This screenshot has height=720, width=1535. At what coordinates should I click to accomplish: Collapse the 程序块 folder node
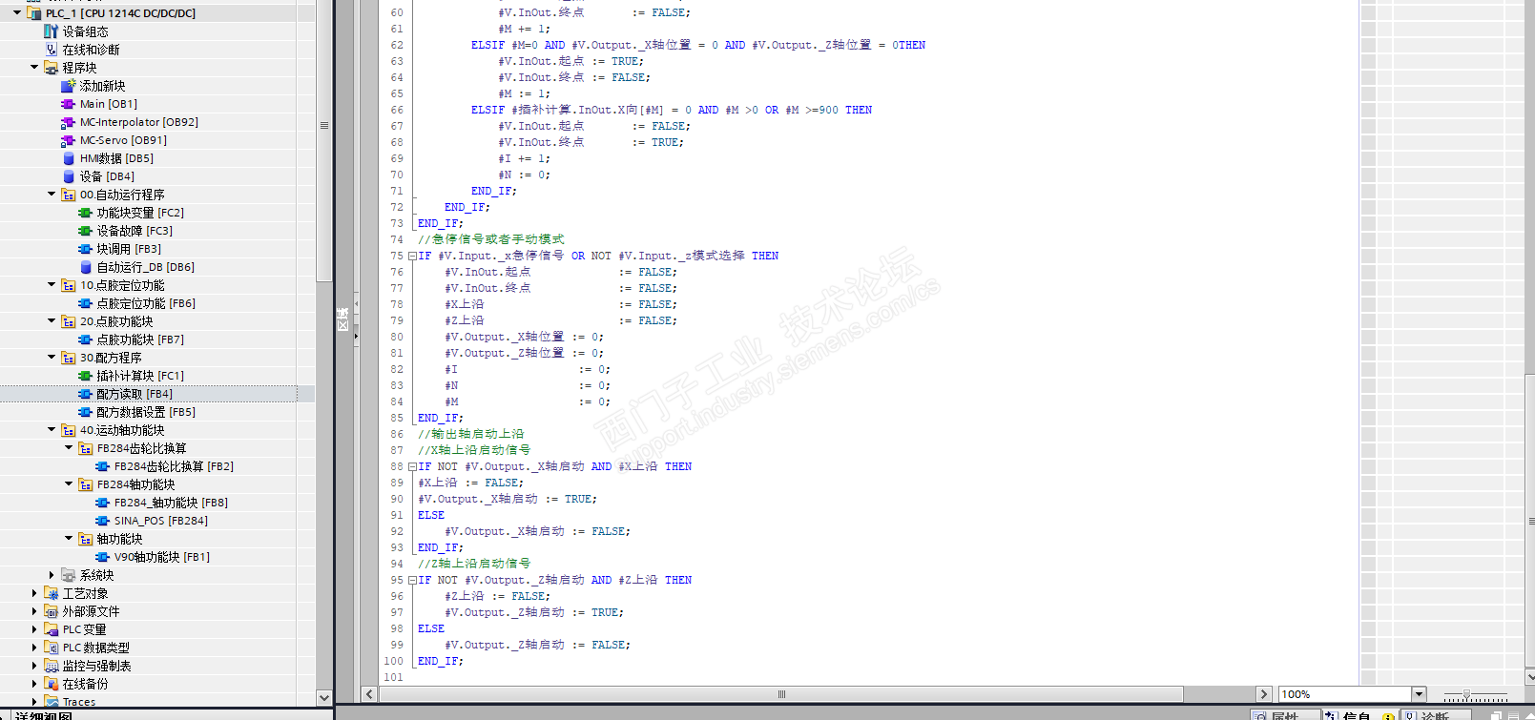(x=34, y=68)
